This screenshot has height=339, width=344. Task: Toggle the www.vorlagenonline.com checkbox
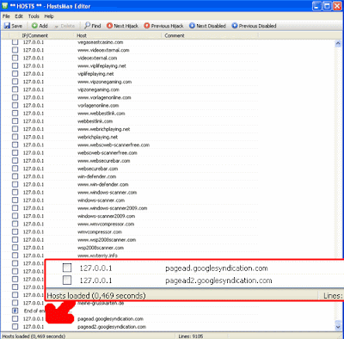pyautogui.click(x=15, y=97)
